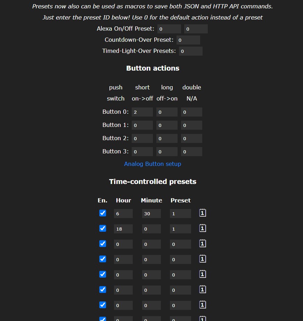Uncheck the 18:00 time-controlled preset
Viewport: 303px width, 321px height.
103,228
